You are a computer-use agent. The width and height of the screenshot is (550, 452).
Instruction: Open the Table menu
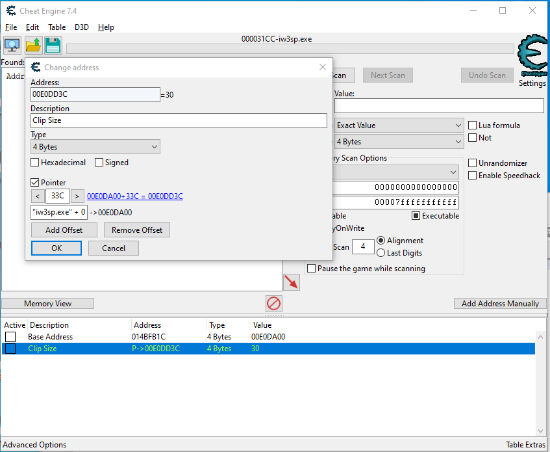[57, 27]
